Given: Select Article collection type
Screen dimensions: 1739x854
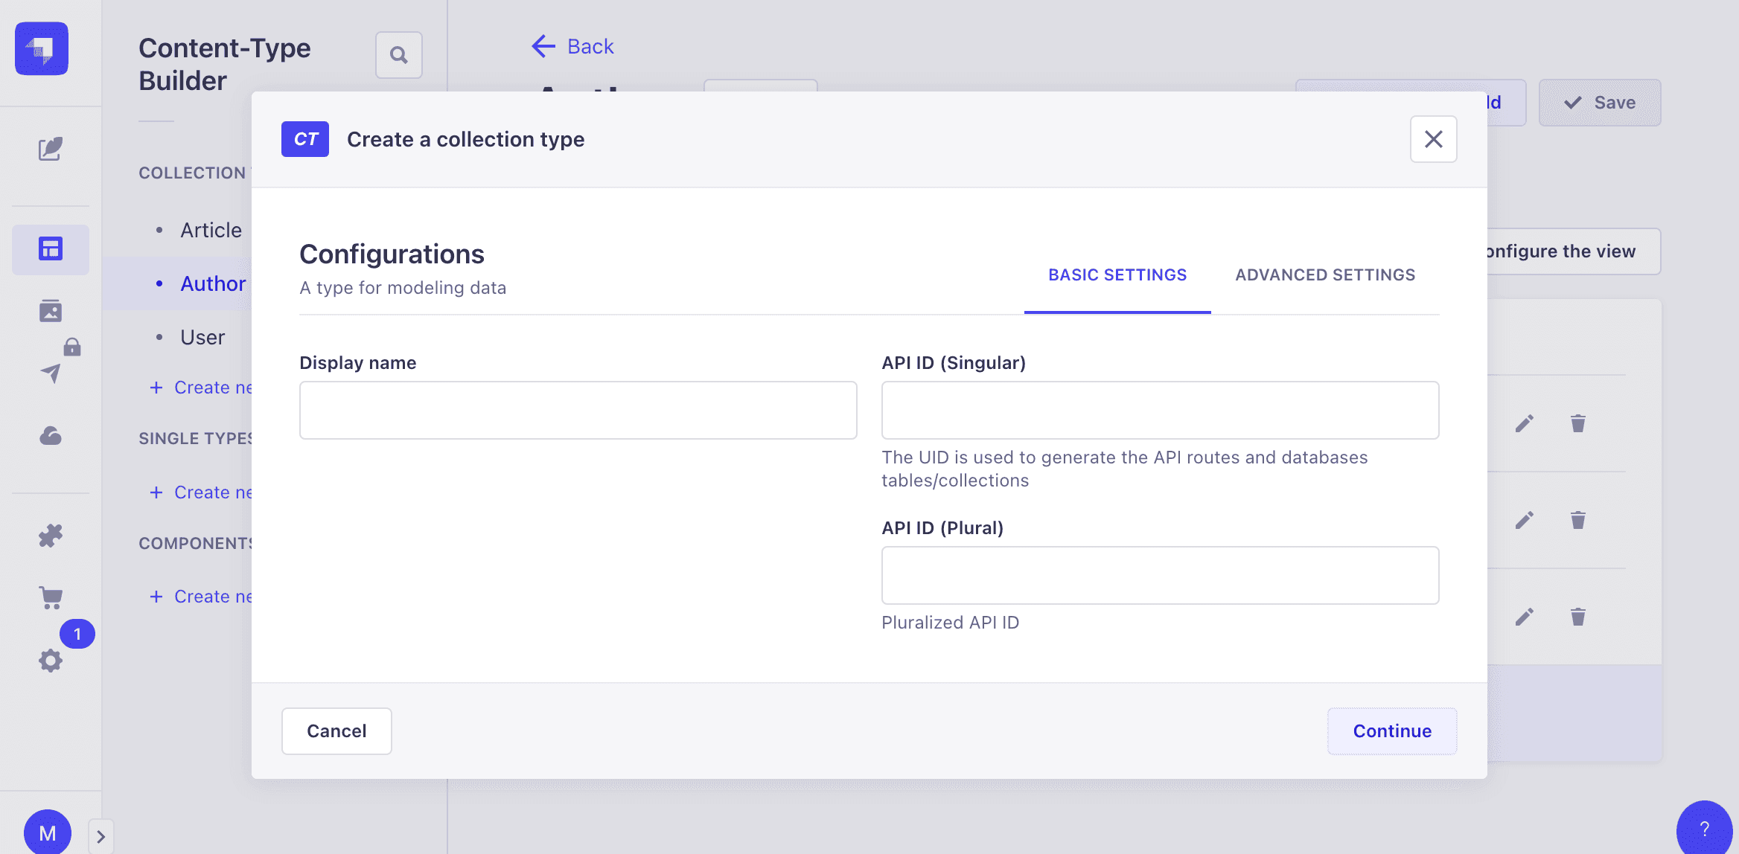Looking at the screenshot, I should (x=211, y=231).
